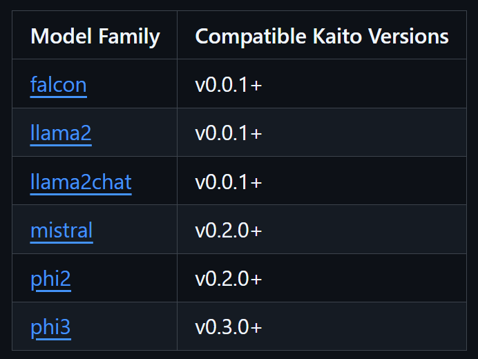Navigate to the phi3 model link
This screenshot has width=478, height=359.
click(x=50, y=327)
